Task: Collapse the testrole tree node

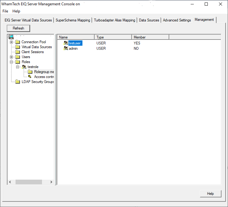Action: point(18,67)
